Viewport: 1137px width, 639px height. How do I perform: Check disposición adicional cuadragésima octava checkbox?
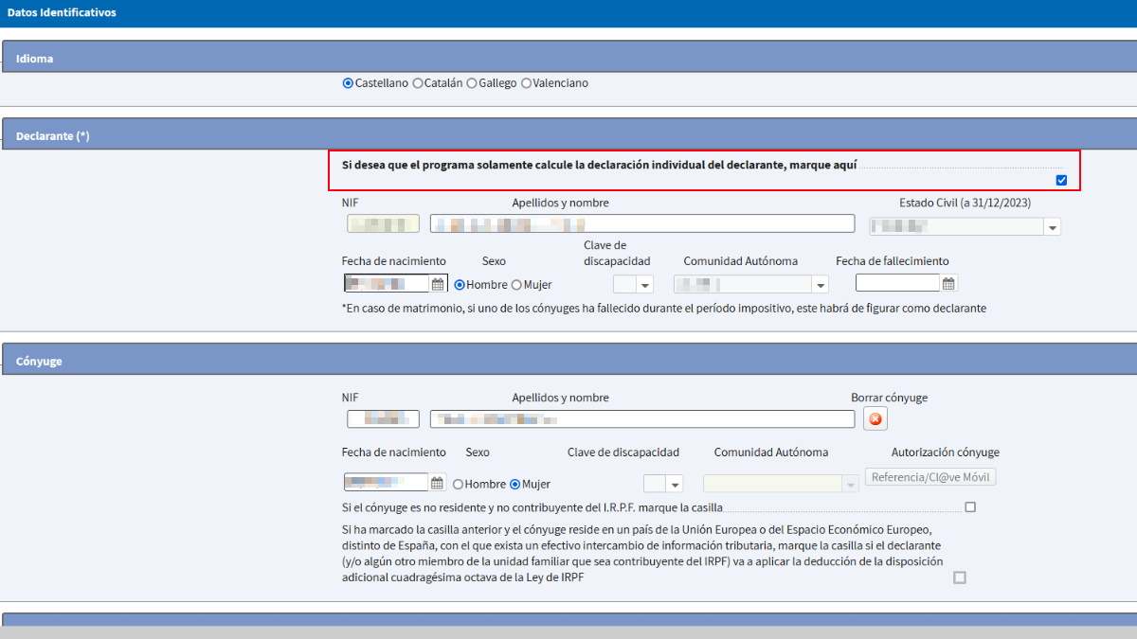[x=960, y=577]
